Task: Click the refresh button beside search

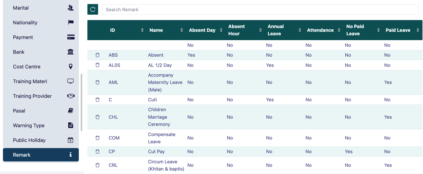Action: pos(93,9)
